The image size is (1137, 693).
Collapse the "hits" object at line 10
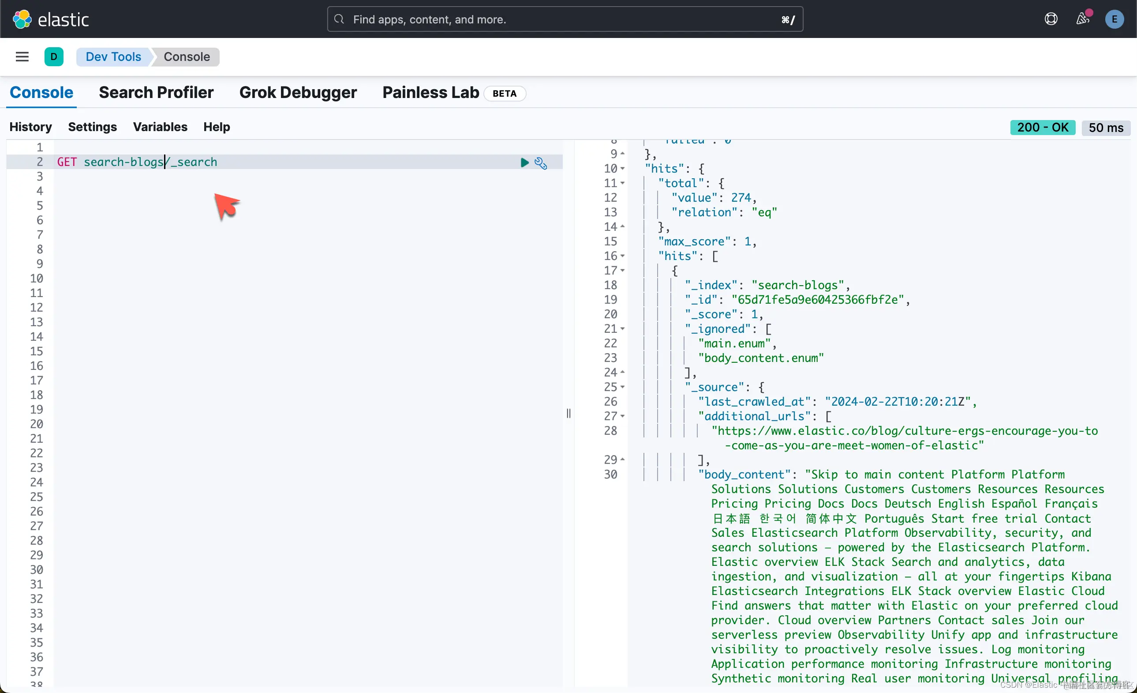pyautogui.click(x=622, y=169)
